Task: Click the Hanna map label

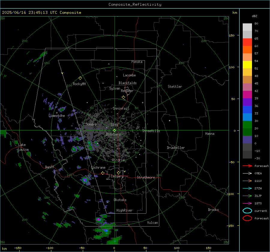Action: tap(210, 134)
